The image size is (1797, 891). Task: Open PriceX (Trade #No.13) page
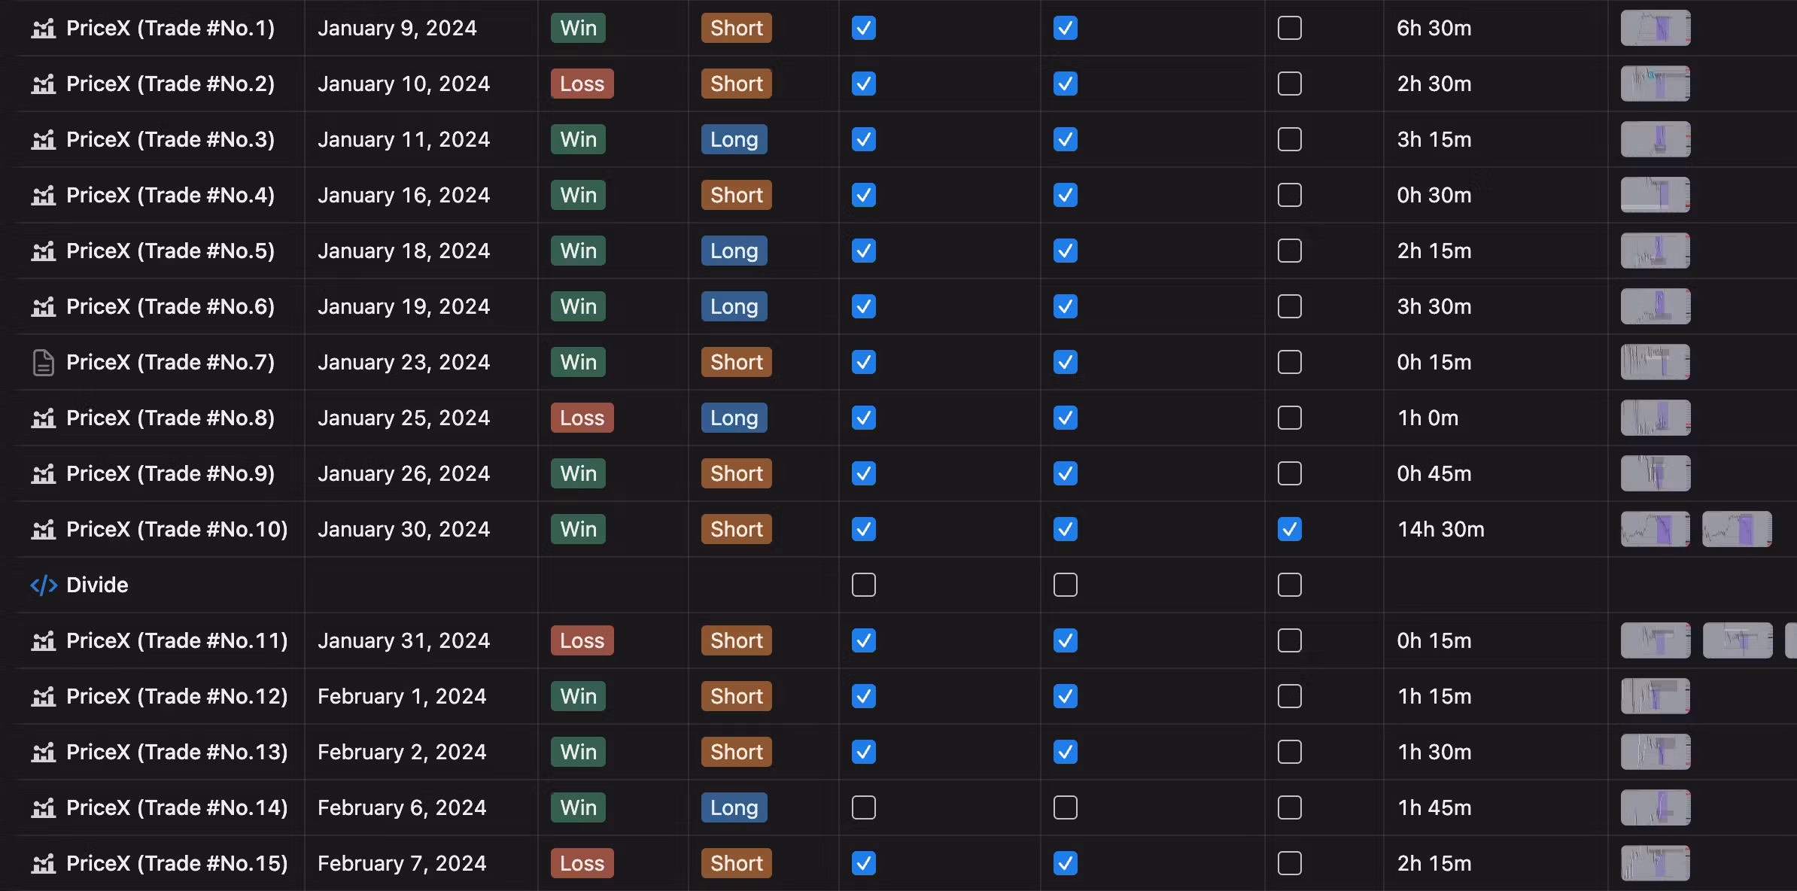[x=177, y=753]
